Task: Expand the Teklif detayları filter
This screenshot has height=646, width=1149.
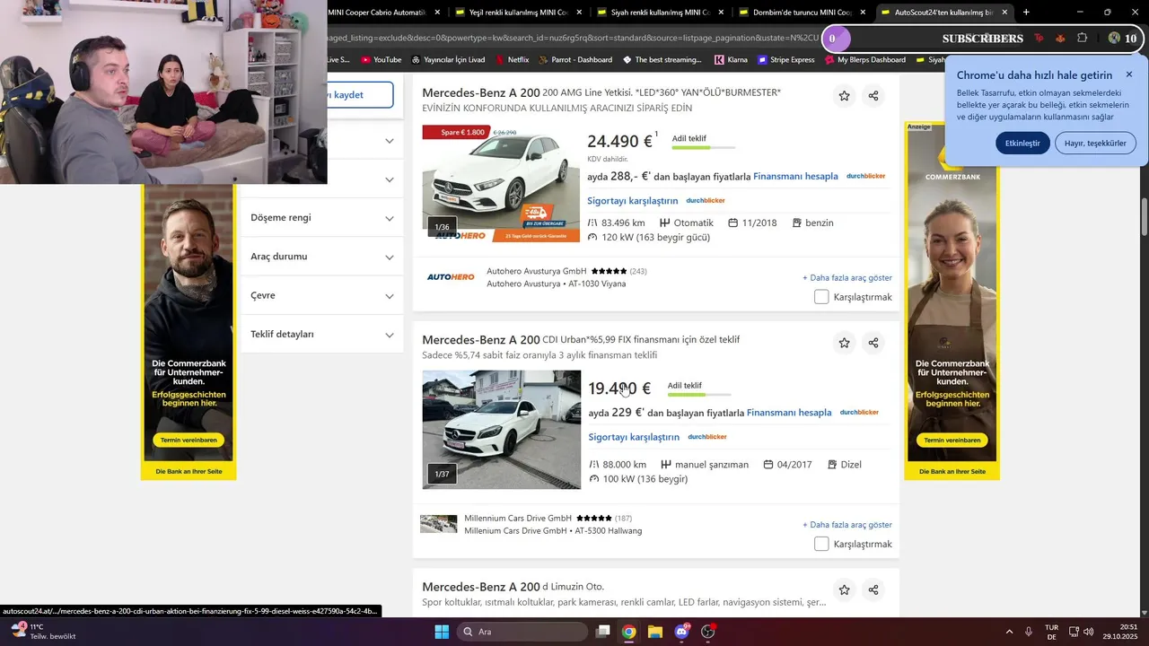Action: tap(321, 334)
